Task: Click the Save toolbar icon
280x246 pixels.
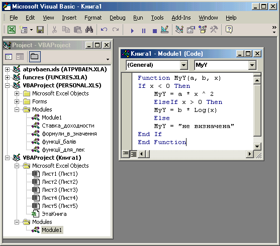Action: point(40,30)
